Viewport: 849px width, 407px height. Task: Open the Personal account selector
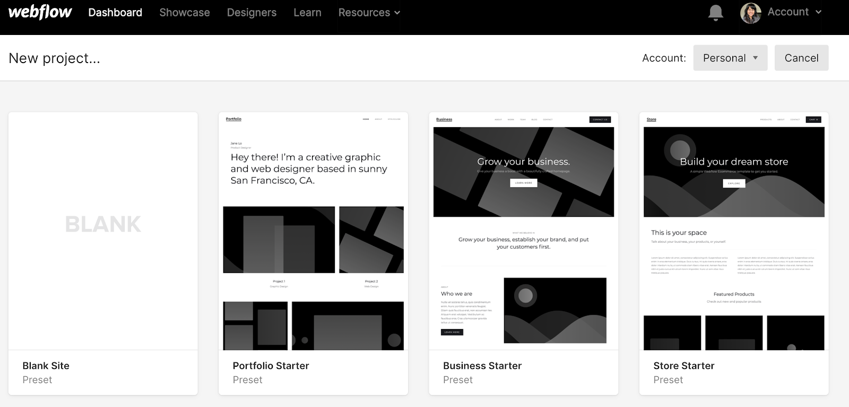(730, 58)
